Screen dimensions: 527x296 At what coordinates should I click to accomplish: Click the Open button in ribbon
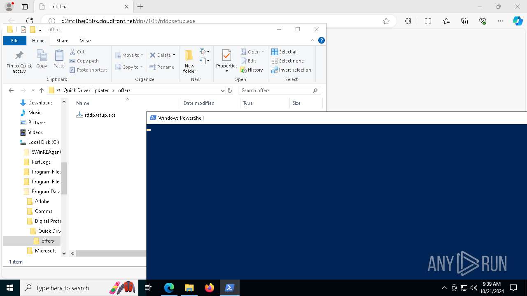tap(252, 52)
